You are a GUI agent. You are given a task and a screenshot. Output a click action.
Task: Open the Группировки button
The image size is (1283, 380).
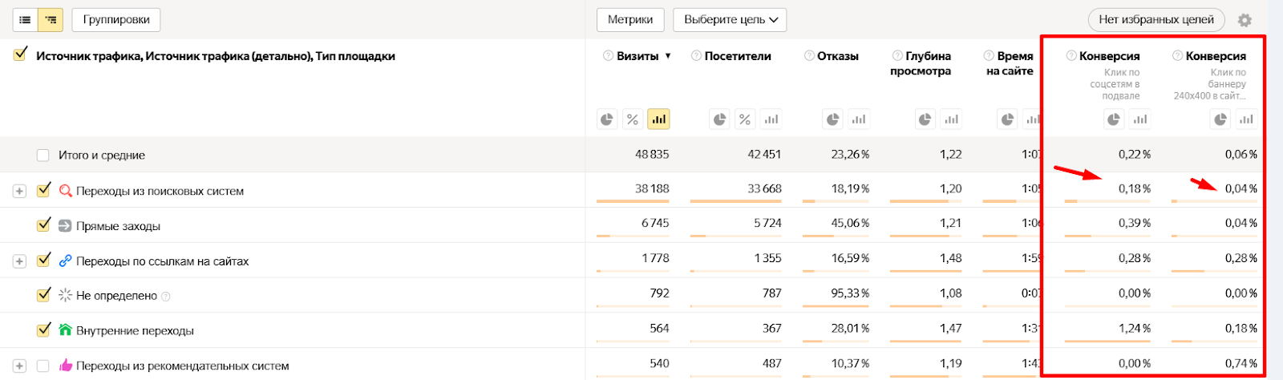(116, 19)
